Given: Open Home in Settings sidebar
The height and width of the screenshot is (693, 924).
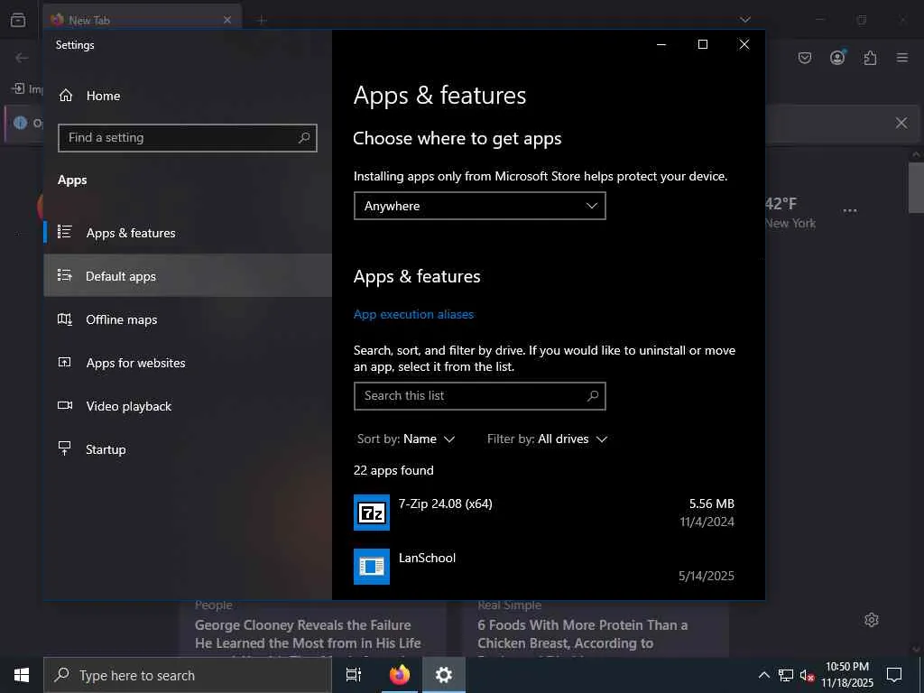Looking at the screenshot, I should 188,96.
